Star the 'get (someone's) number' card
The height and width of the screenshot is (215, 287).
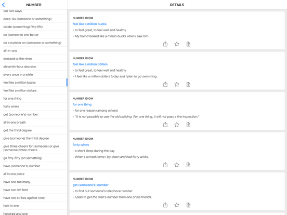click(177, 205)
